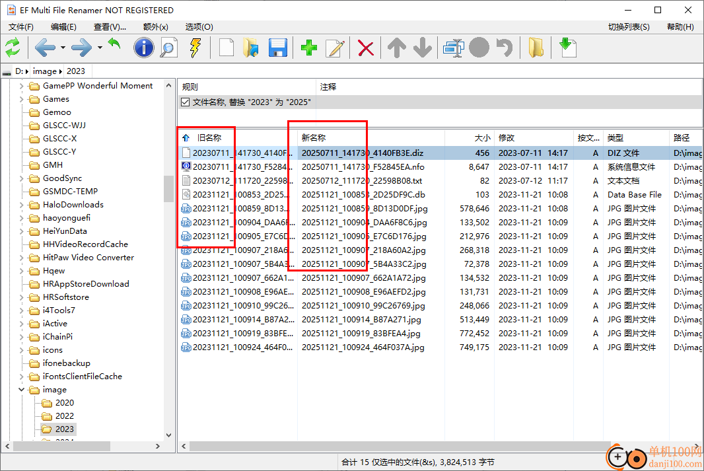
Task: Select the 2022 folder in tree
Action: (65, 416)
